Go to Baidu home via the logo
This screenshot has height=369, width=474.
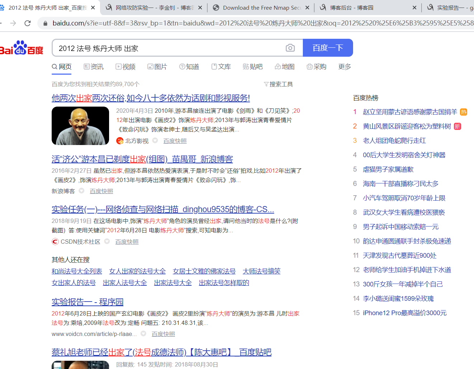22,48
